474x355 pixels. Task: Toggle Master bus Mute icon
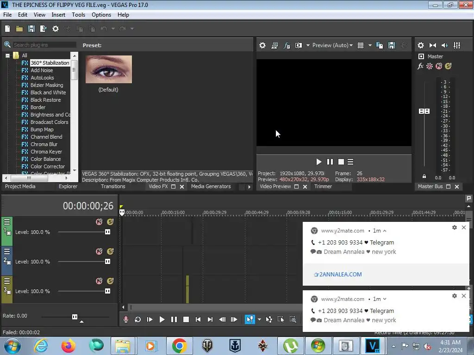(439, 66)
